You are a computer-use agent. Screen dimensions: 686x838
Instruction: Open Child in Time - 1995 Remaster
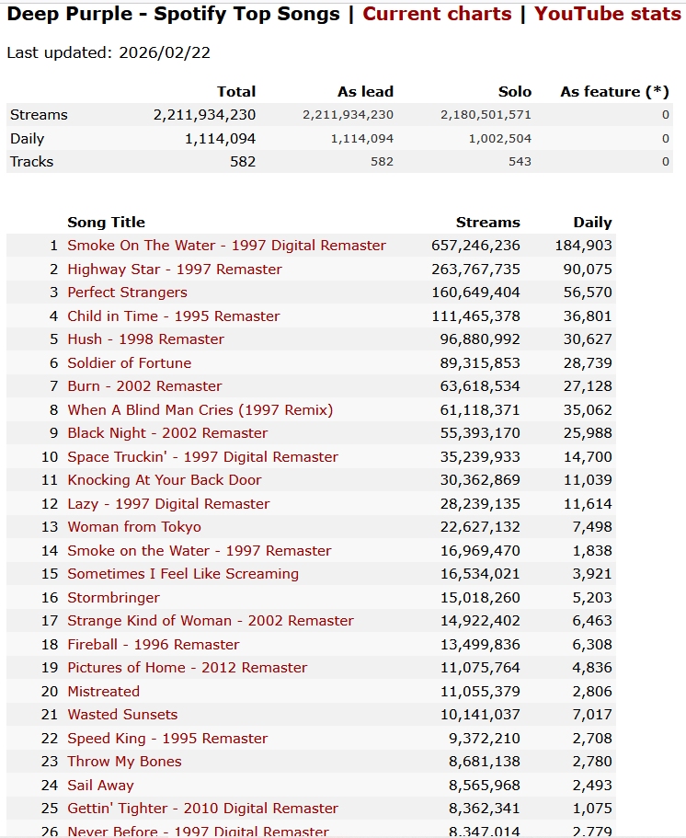174,316
